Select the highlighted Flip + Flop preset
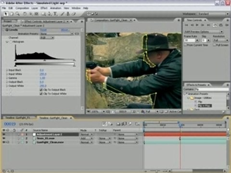 tap(205, 106)
